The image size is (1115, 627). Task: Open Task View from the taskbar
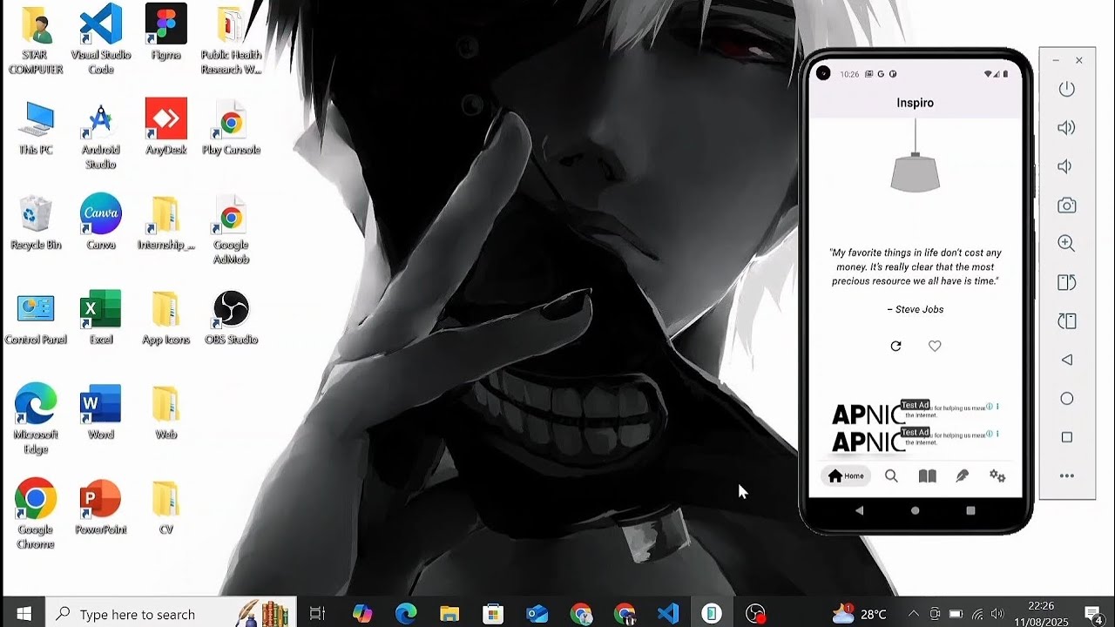click(317, 614)
